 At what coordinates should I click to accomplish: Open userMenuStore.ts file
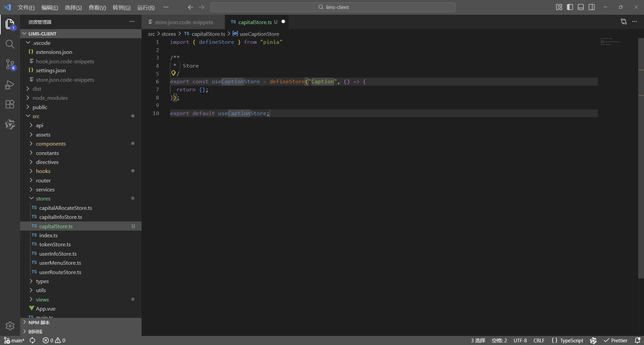pyautogui.click(x=81, y=263)
